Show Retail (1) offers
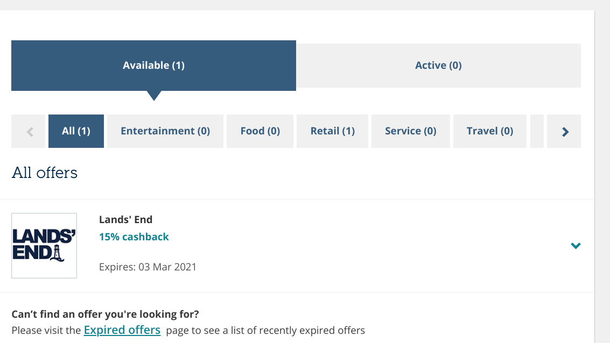Image resolution: width=610 pixels, height=343 pixels. click(x=333, y=131)
